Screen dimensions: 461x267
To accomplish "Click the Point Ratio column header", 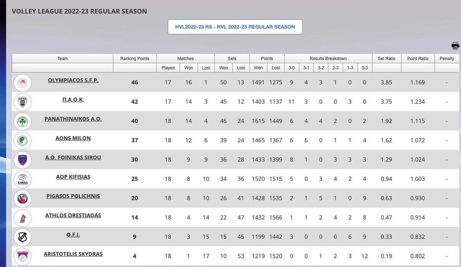I will pos(418,59).
